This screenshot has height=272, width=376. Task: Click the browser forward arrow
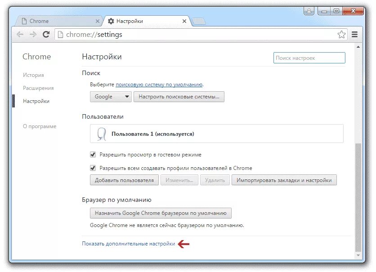33,35
